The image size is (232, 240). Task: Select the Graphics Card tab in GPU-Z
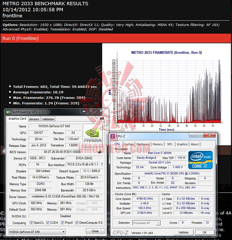pyautogui.click(x=17, y=119)
